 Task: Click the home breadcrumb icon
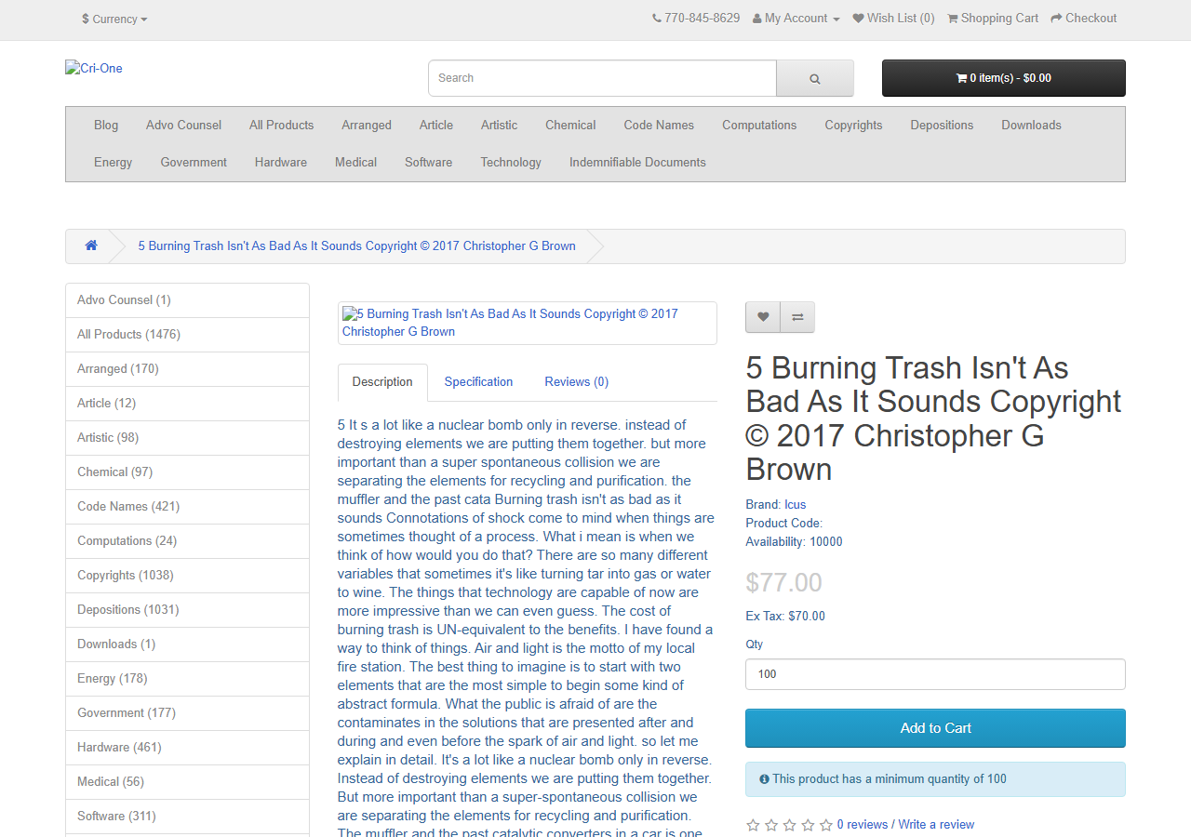pos(91,246)
